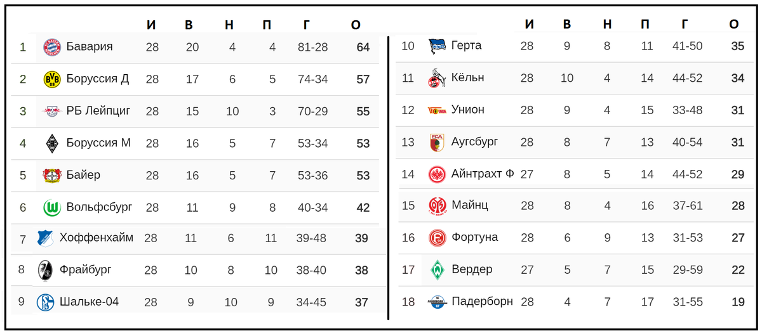Click the right table В wins header
Screen dimensions: 762x336
[x=567, y=24]
